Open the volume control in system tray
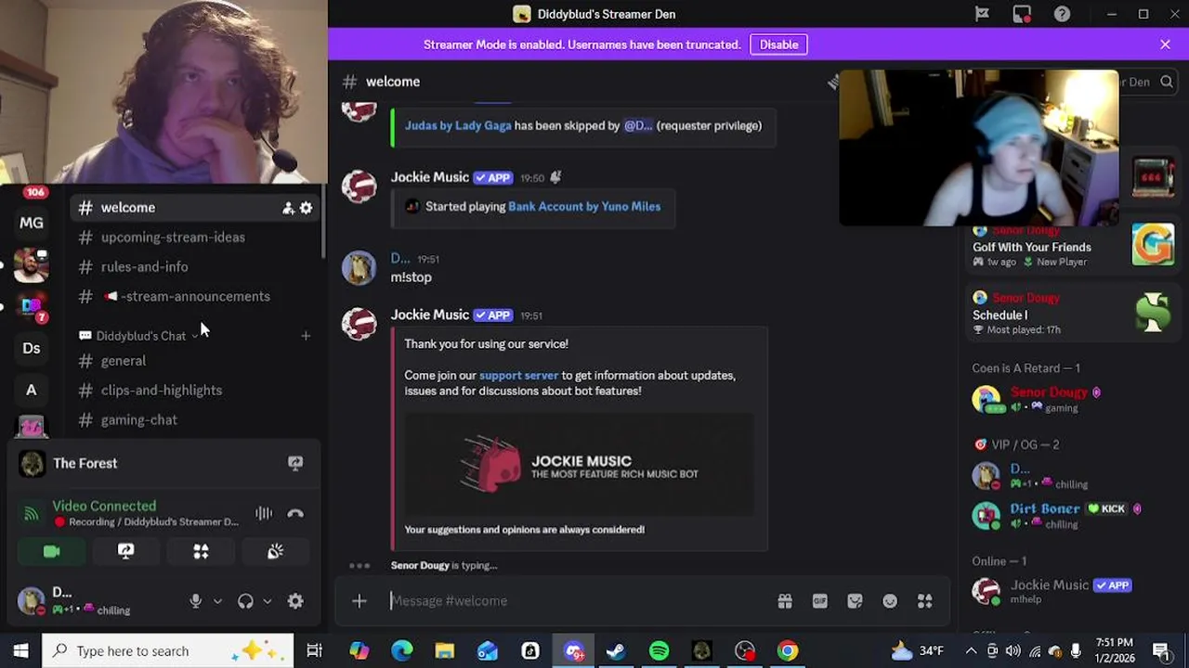 pos(1013,650)
